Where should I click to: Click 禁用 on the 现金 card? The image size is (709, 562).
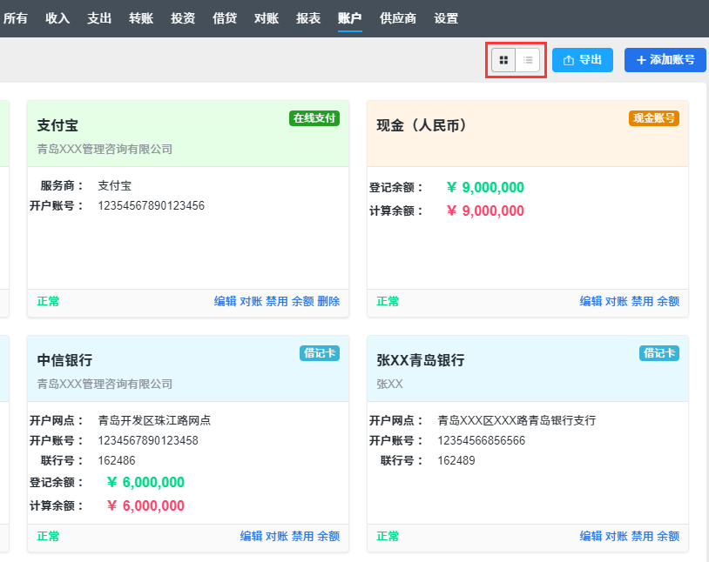tap(642, 302)
